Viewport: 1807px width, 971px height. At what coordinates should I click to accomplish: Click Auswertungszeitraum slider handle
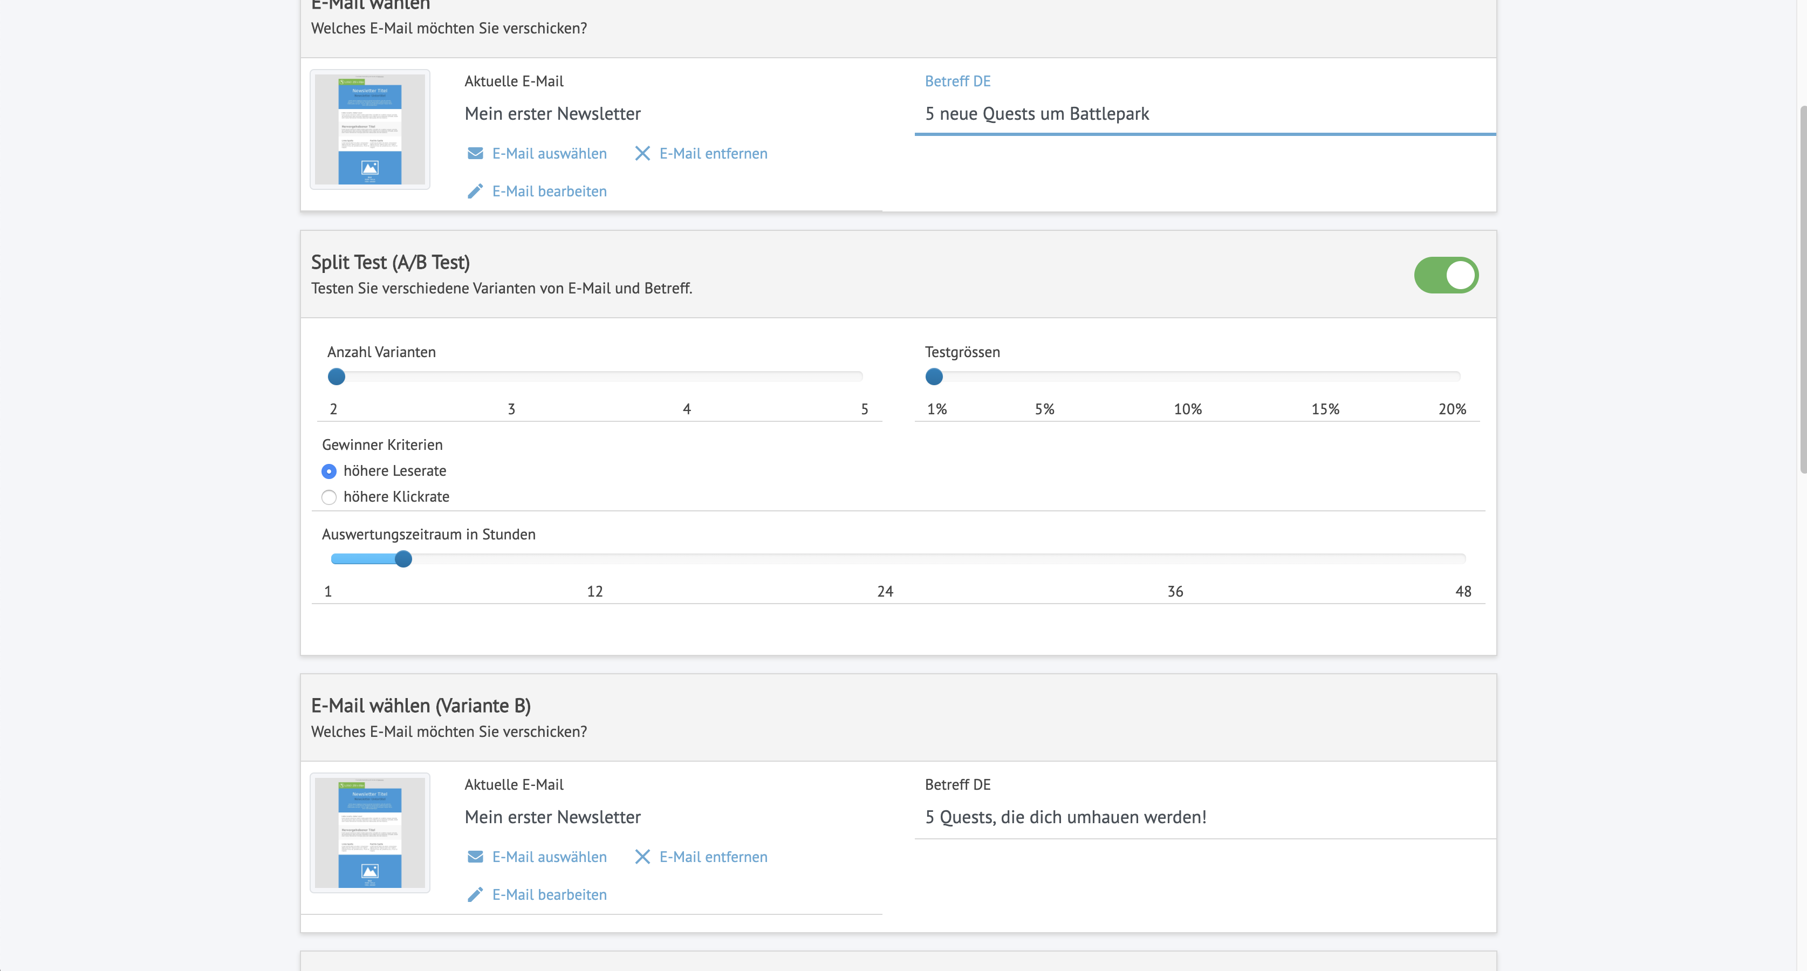403,559
